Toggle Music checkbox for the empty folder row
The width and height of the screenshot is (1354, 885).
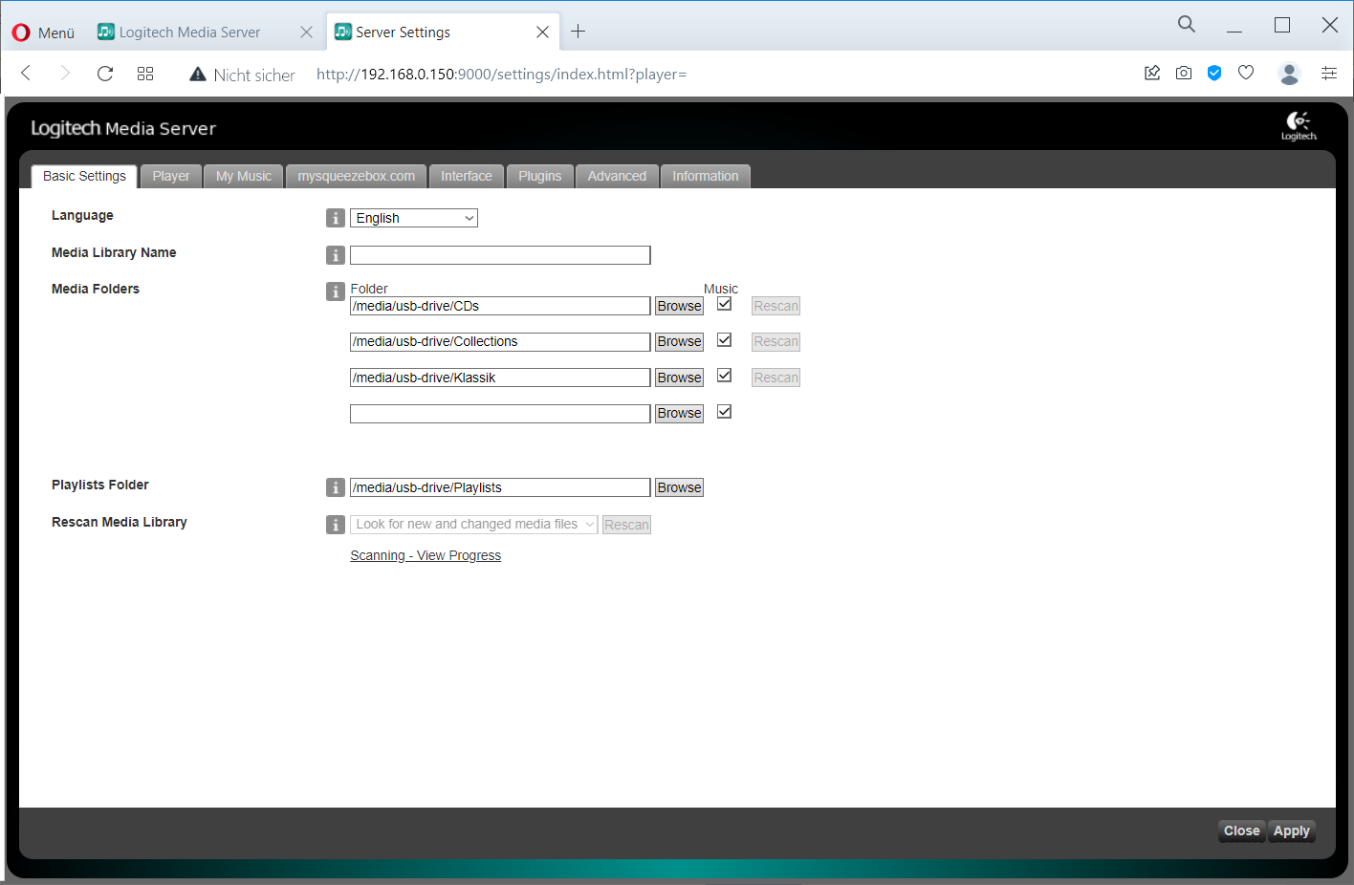coord(725,412)
